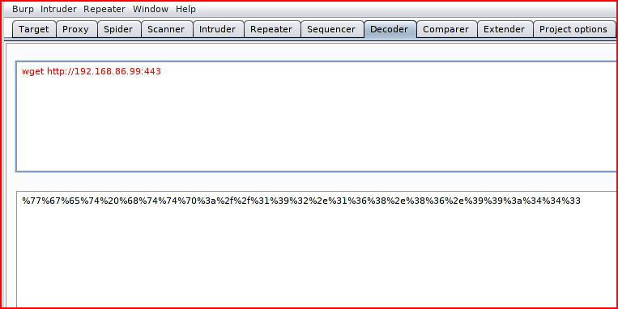Switch to the Intruder tab
618x309 pixels.
pos(218,29)
